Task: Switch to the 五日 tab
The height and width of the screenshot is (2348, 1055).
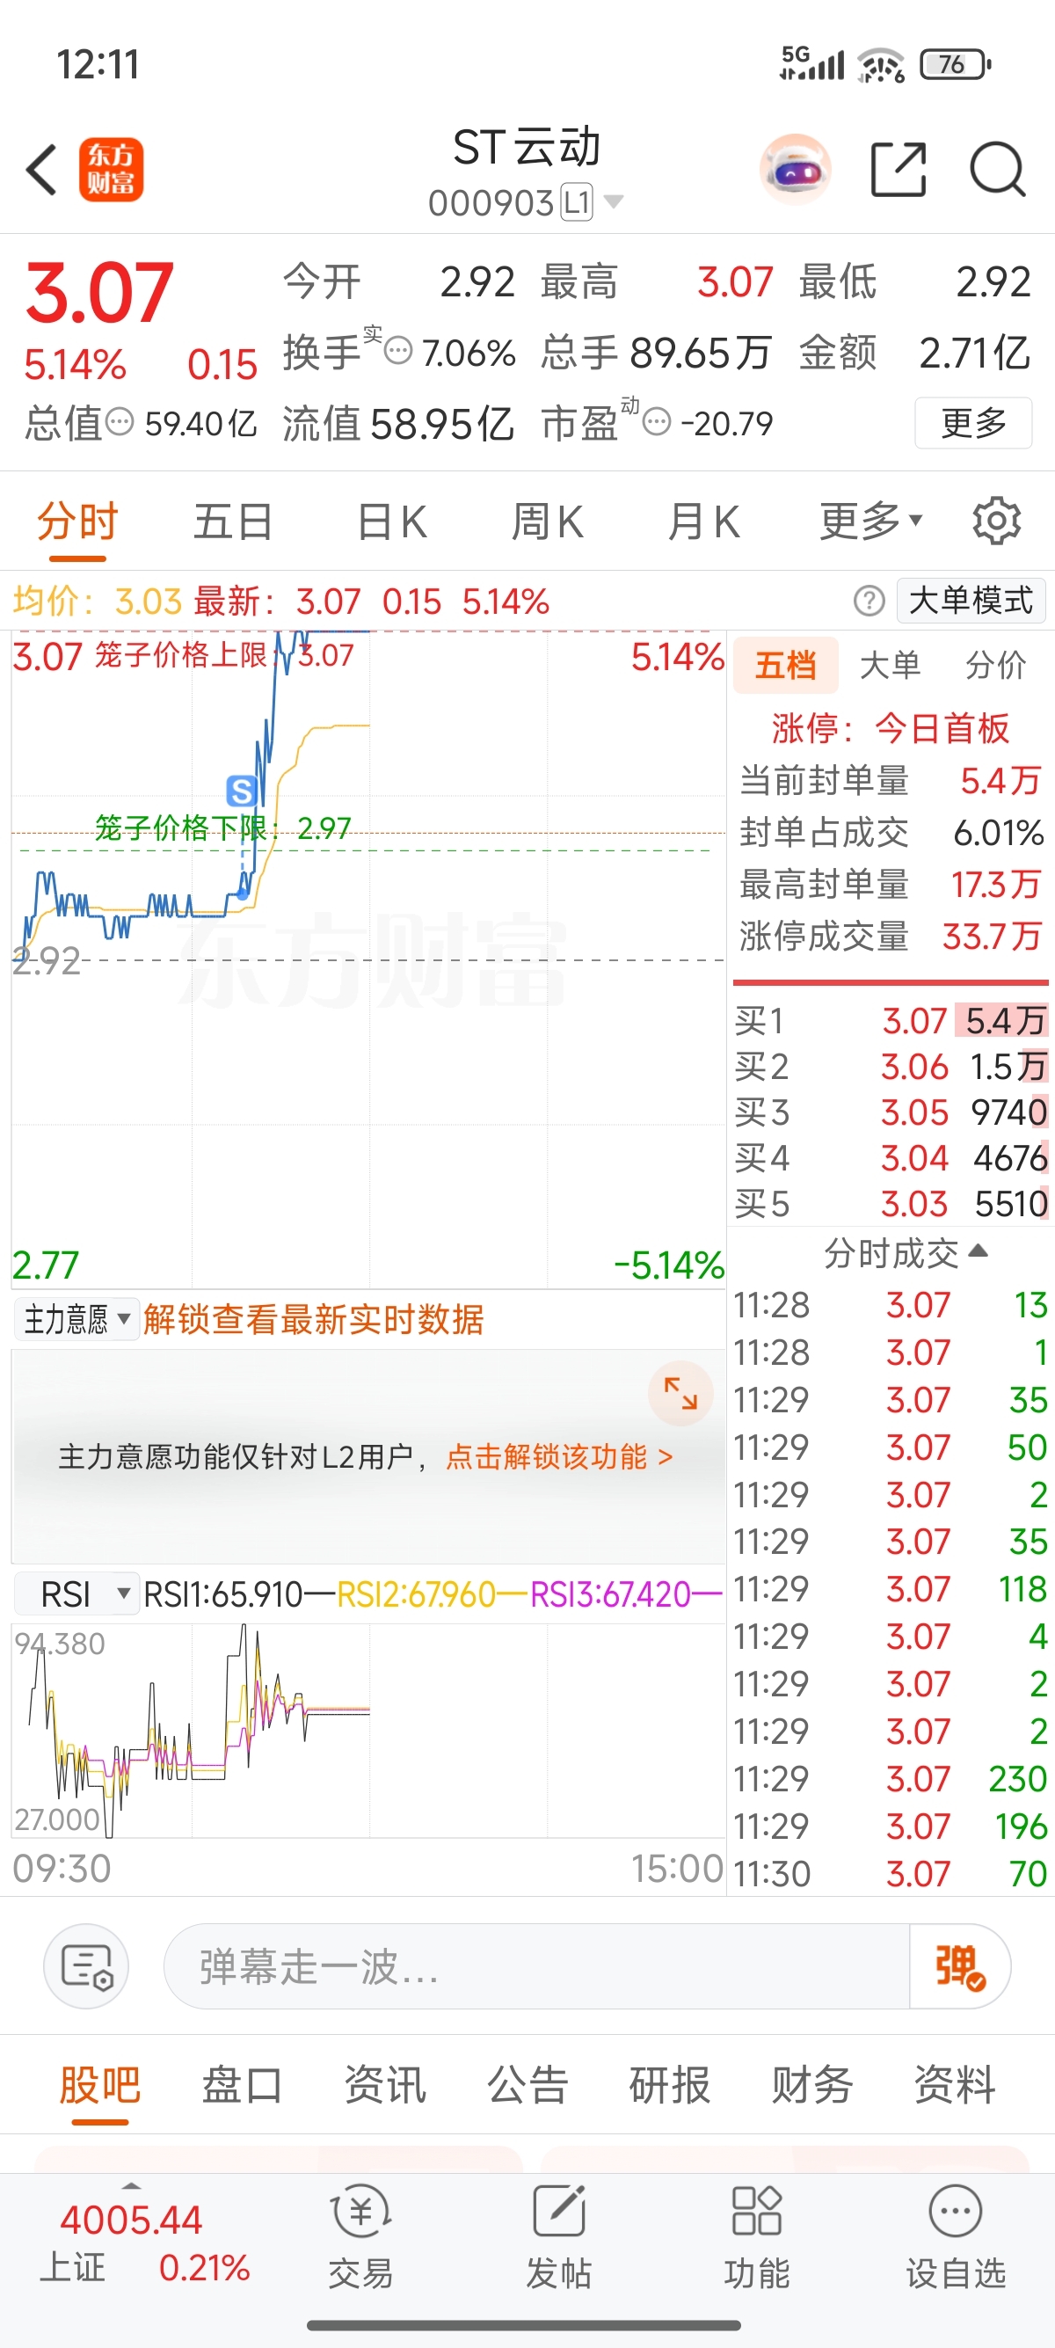Action: (x=233, y=521)
